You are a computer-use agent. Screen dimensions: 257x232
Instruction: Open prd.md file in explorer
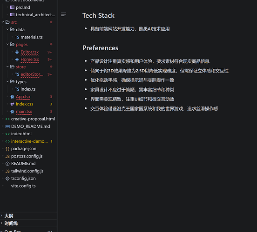click(x=23, y=7)
